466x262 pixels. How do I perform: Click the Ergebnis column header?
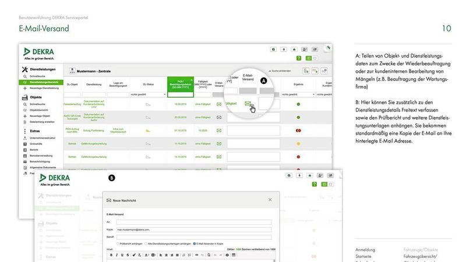pos(298,84)
